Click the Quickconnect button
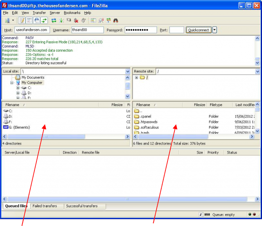The width and height of the screenshot is (262, 226). pos(199,30)
